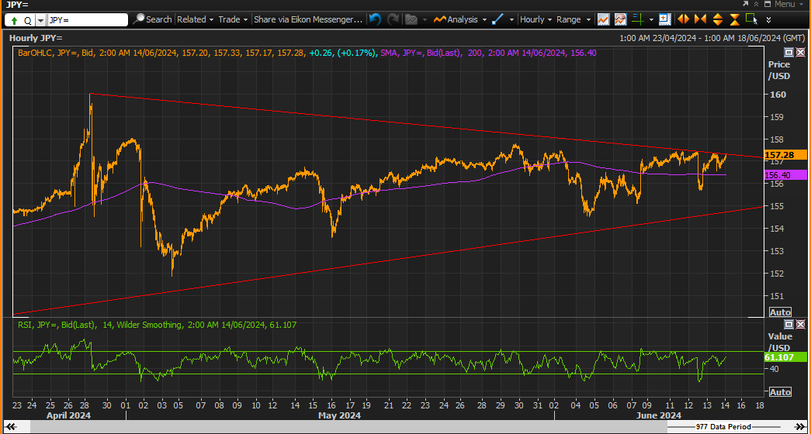Close the price chart pane
Viewport: 811px width, 434px height.
click(x=800, y=52)
